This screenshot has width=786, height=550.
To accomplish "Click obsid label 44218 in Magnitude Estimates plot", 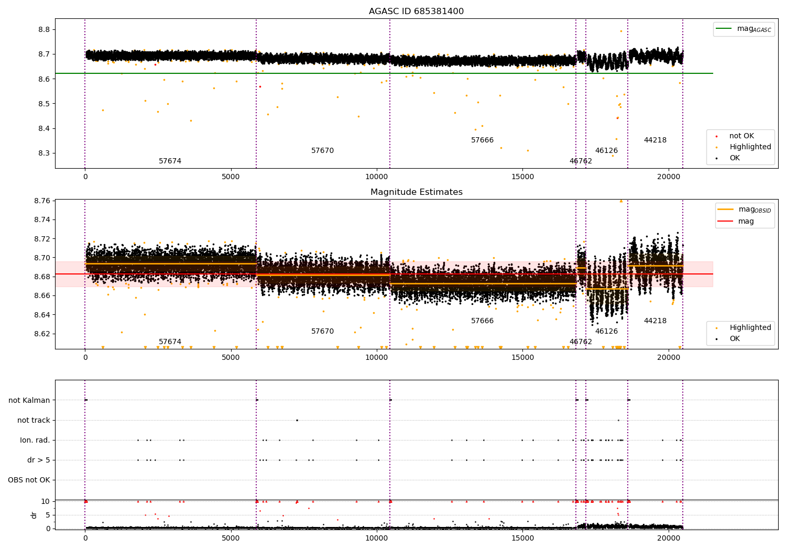I will click(655, 321).
